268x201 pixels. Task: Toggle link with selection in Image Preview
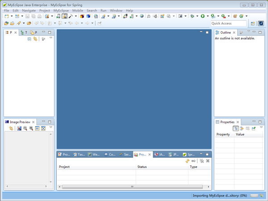[x=11, y=129]
